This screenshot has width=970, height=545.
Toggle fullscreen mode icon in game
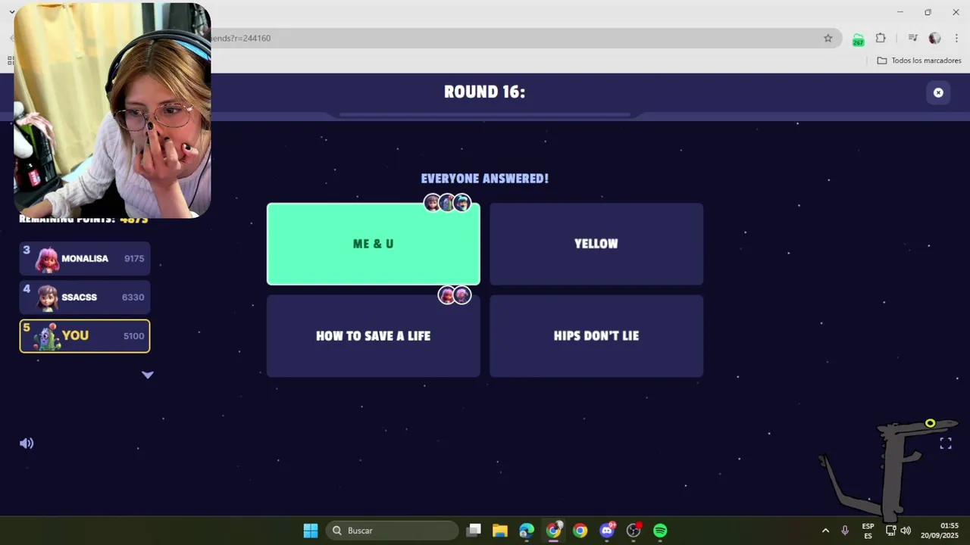[946, 444]
